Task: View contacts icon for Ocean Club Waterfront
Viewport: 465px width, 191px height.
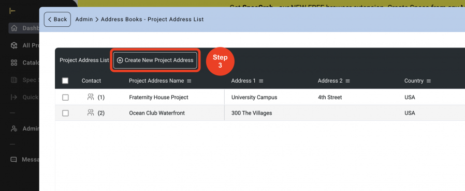Action: [x=91, y=113]
